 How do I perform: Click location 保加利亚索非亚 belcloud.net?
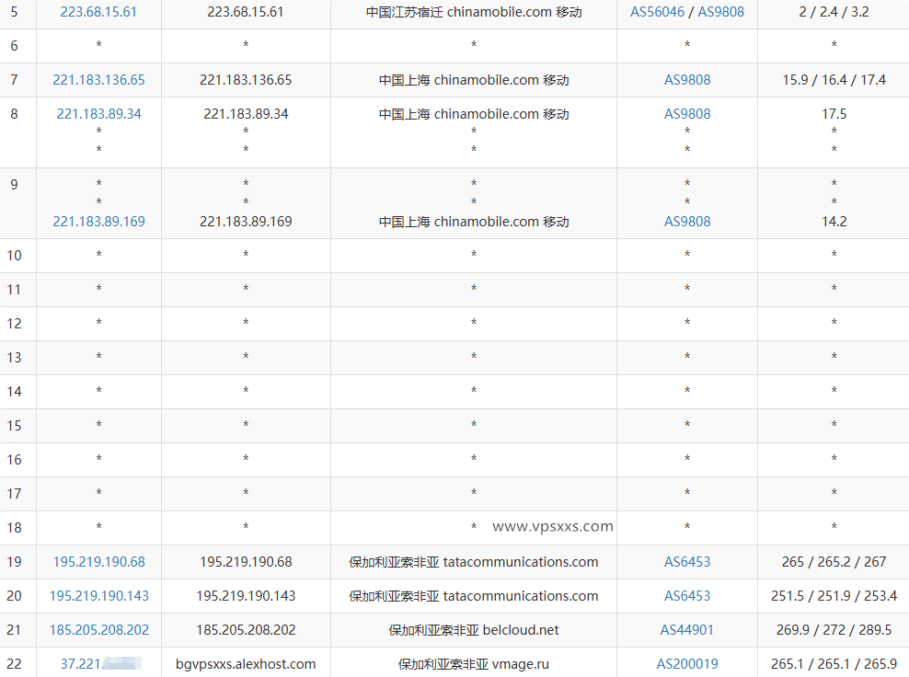tap(474, 630)
